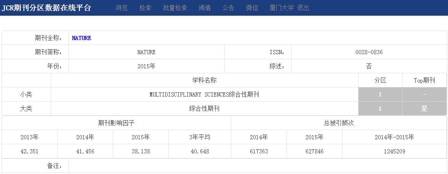Select the 2014 impact factor 41.456
Screen dimensions: 448x174
tap(85, 151)
